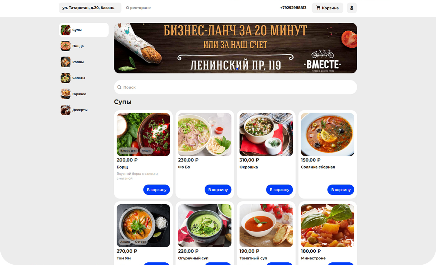Select the Салаты category icon

(65, 78)
